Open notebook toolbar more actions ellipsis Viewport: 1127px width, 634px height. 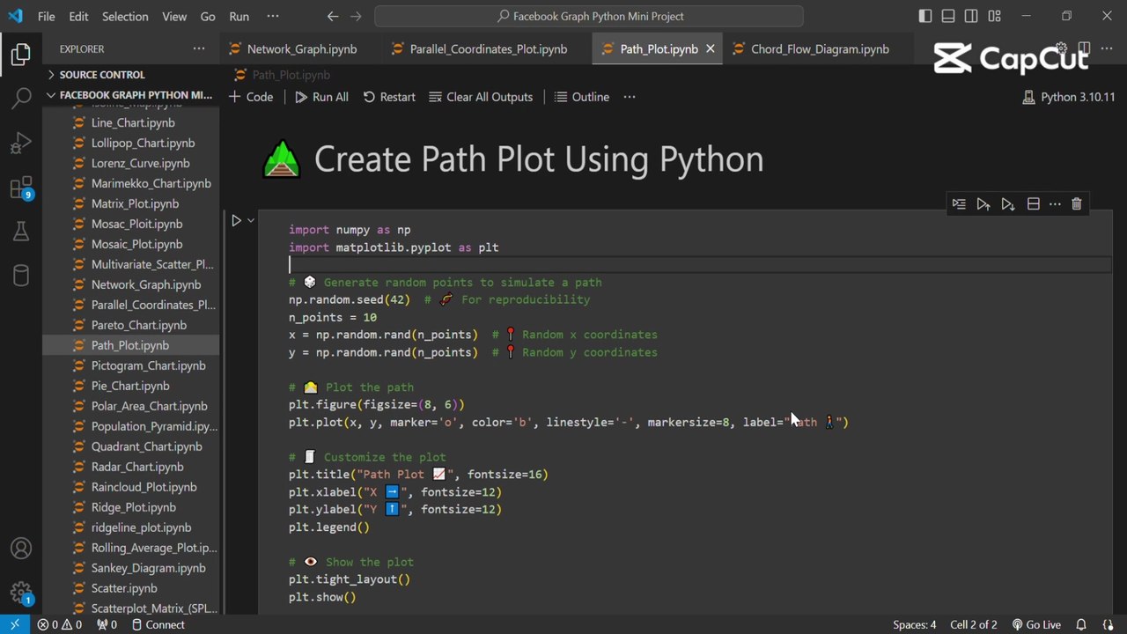point(630,97)
